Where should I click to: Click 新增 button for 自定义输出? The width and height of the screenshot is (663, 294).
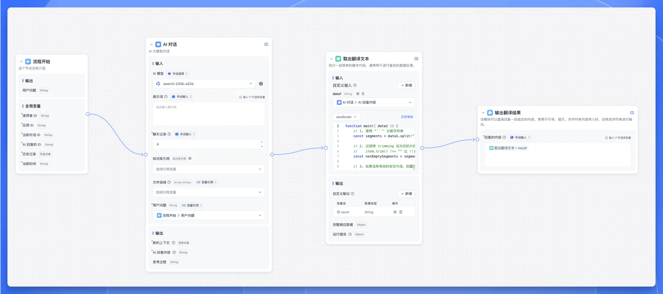[406, 194]
